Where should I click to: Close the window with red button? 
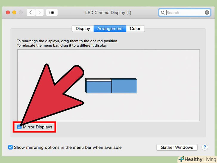pyautogui.click(x=8, y=13)
